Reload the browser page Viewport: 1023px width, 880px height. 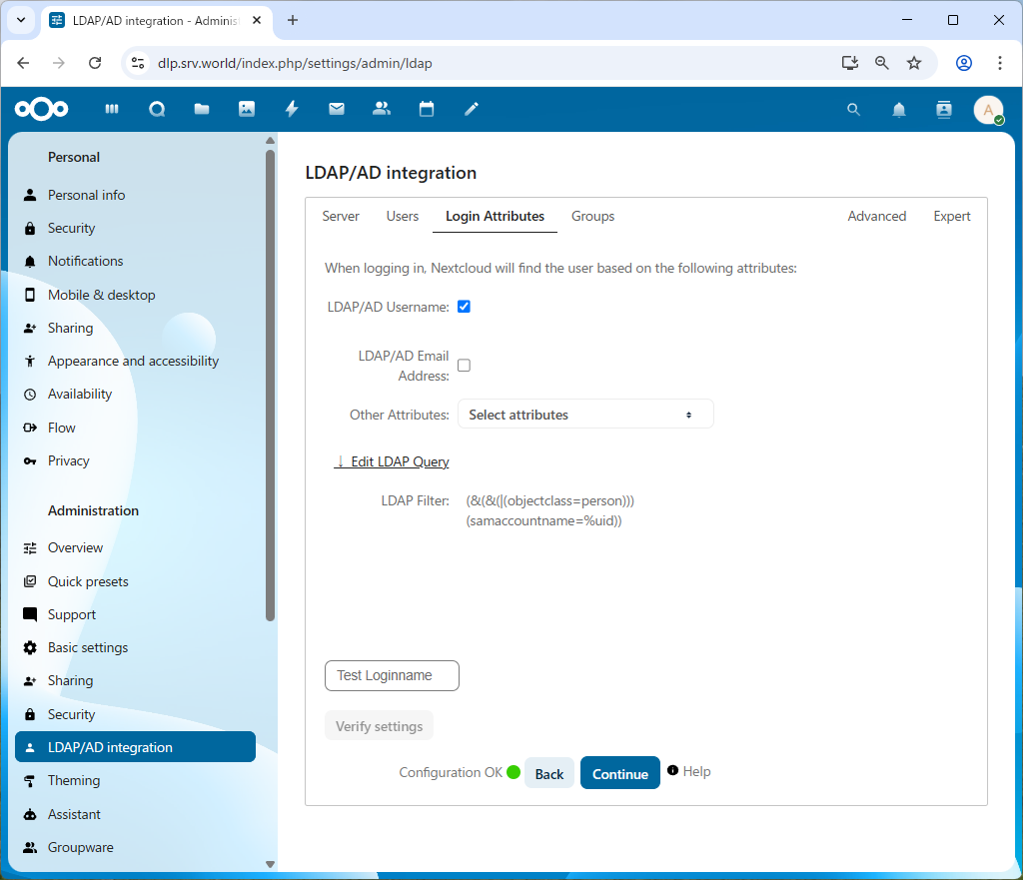click(95, 63)
